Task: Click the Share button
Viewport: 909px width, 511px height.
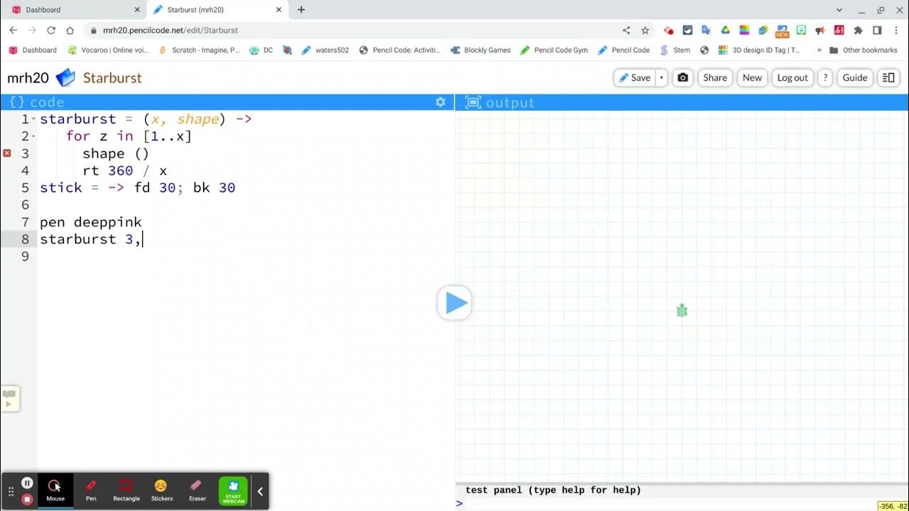Action: point(714,77)
